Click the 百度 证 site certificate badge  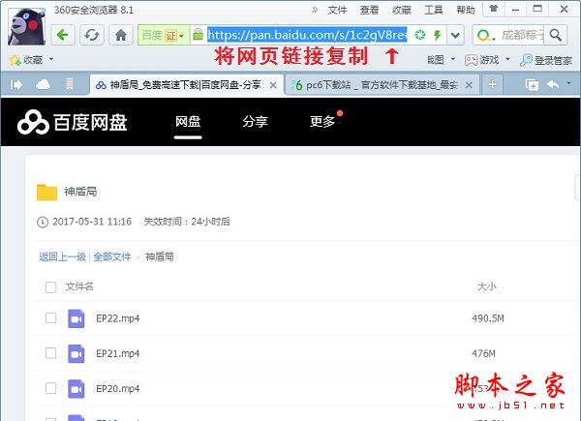pos(164,35)
